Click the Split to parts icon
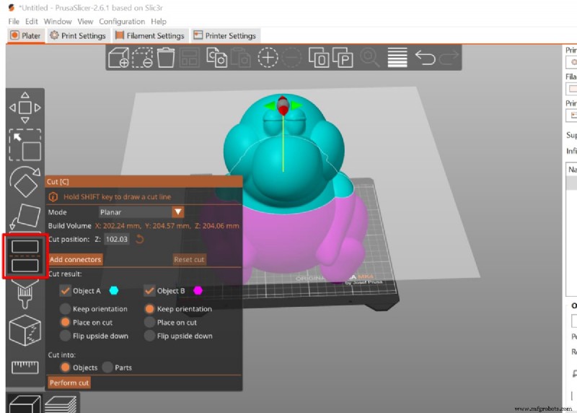This screenshot has width=577, height=413. [343, 58]
